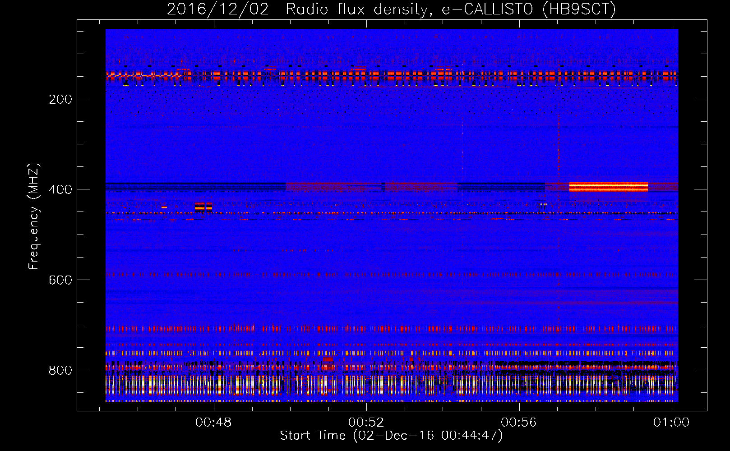
Task: Click the 00:52 time tick label
Action: point(366,422)
